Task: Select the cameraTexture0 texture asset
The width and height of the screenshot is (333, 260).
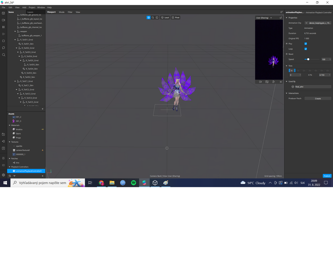Action: (x=23, y=150)
